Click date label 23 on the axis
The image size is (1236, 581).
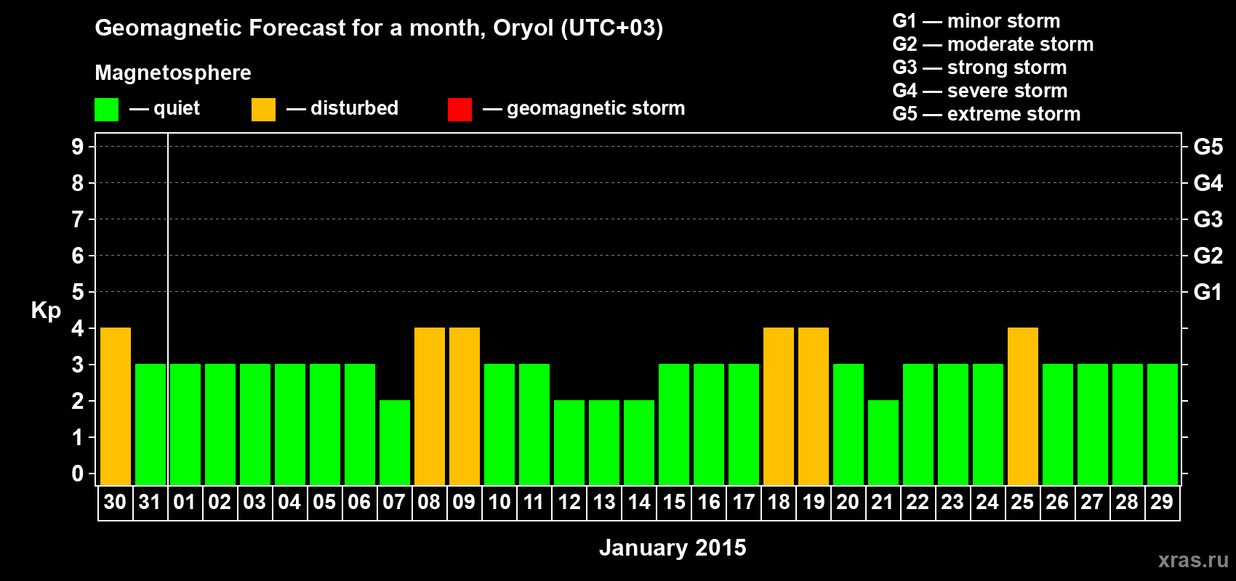pyautogui.click(x=952, y=502)
